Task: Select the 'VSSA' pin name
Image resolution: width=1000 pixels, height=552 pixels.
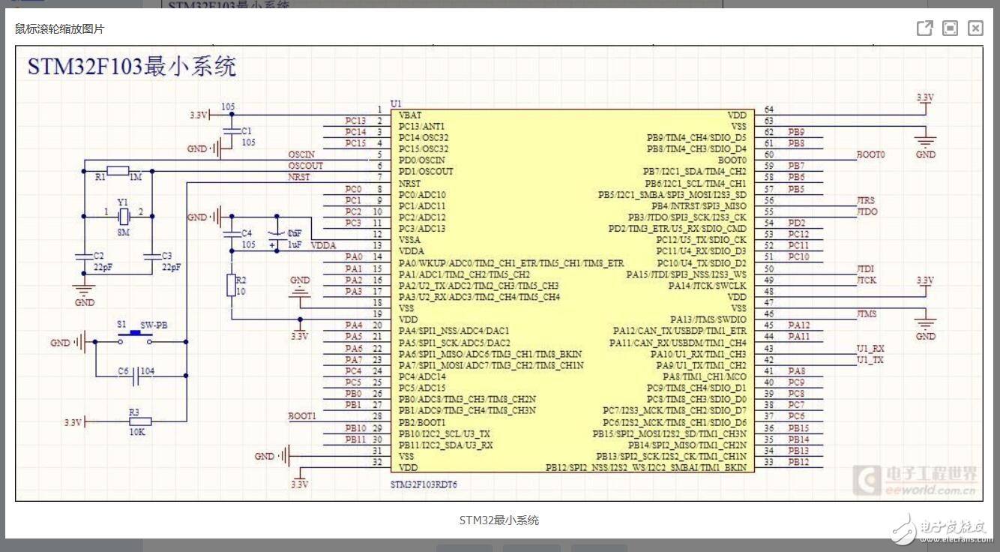Action: pyautogui.click(x=411, y=240)
